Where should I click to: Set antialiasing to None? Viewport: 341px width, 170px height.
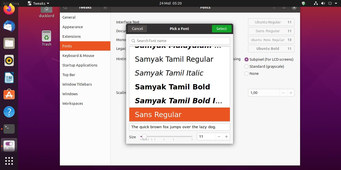[x=246, y=74]
